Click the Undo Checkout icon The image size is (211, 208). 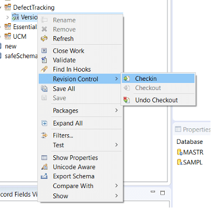point(126,100)
